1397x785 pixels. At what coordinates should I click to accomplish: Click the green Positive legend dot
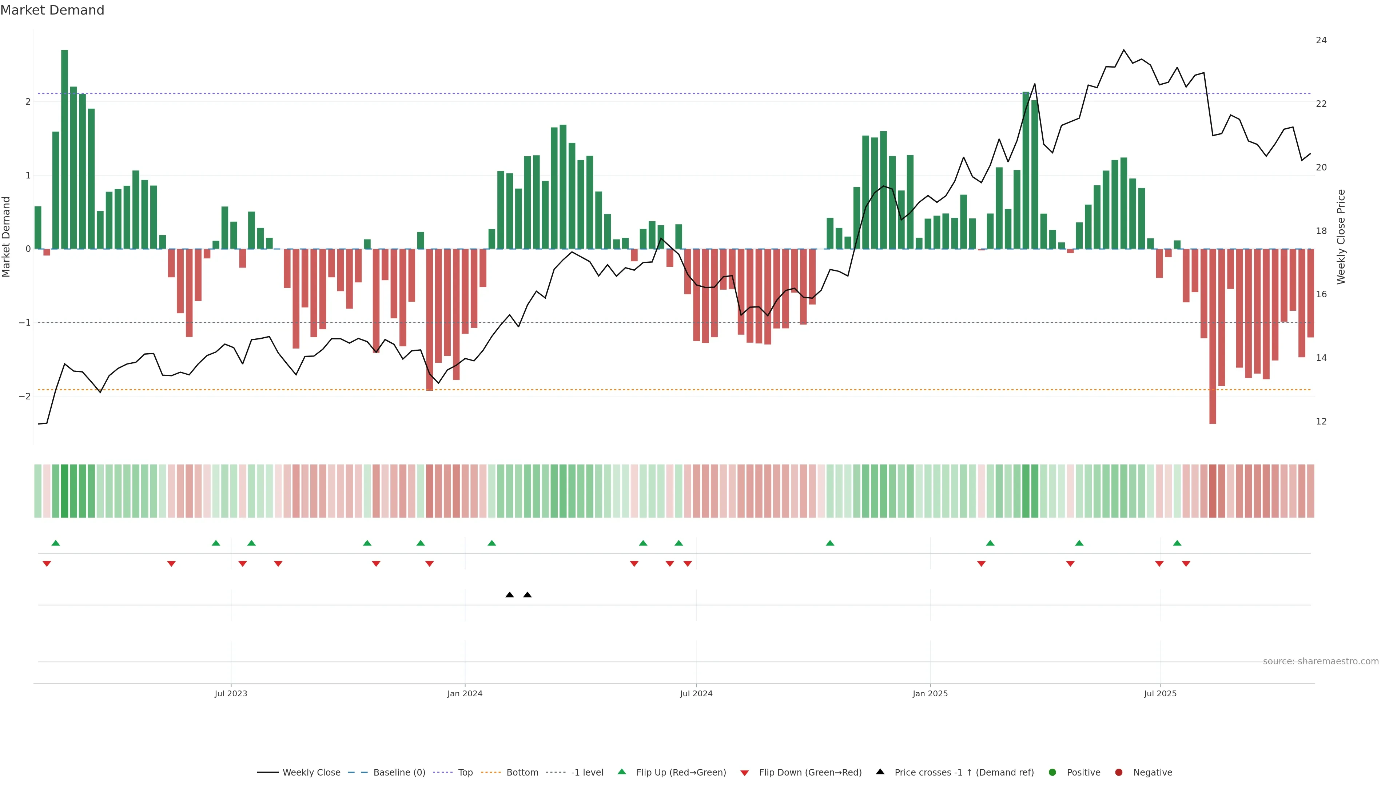1052,772
